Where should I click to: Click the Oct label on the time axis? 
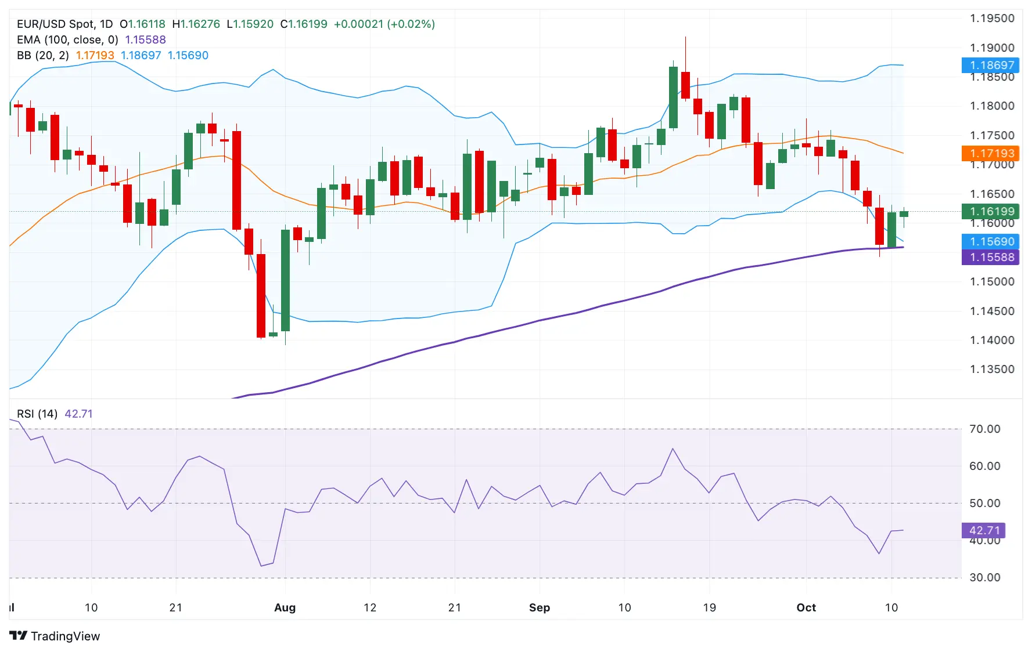coord(806,608)
